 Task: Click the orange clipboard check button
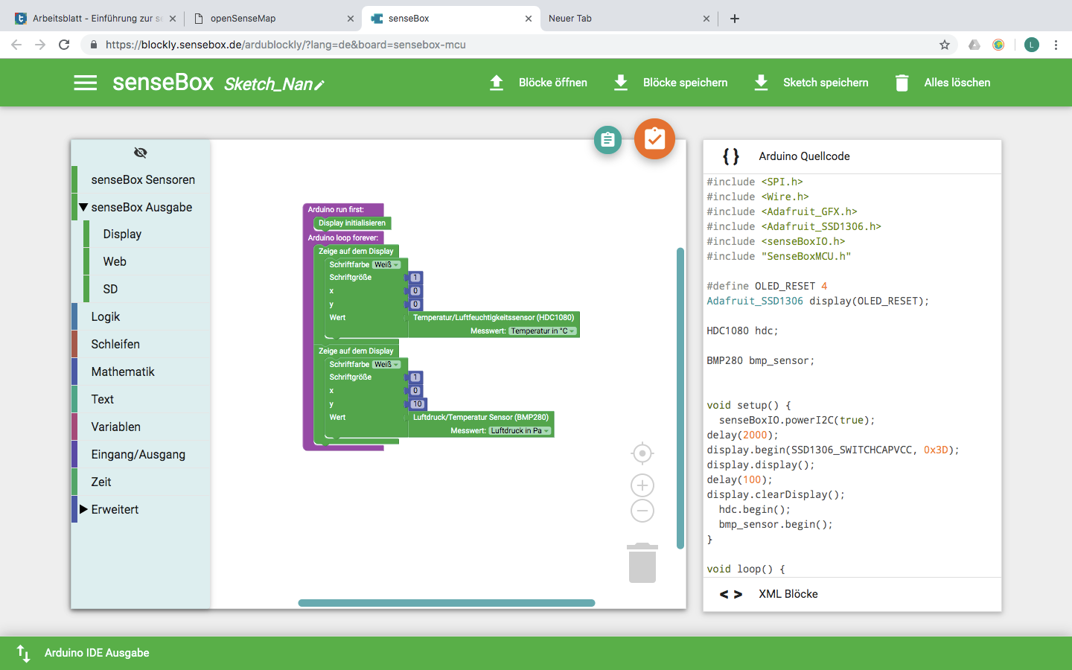[654, 138]
